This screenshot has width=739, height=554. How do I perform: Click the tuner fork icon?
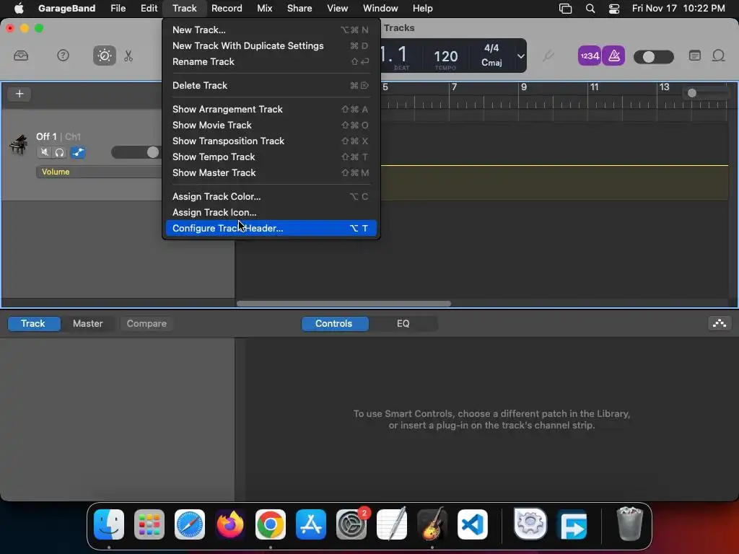point(548,56)
